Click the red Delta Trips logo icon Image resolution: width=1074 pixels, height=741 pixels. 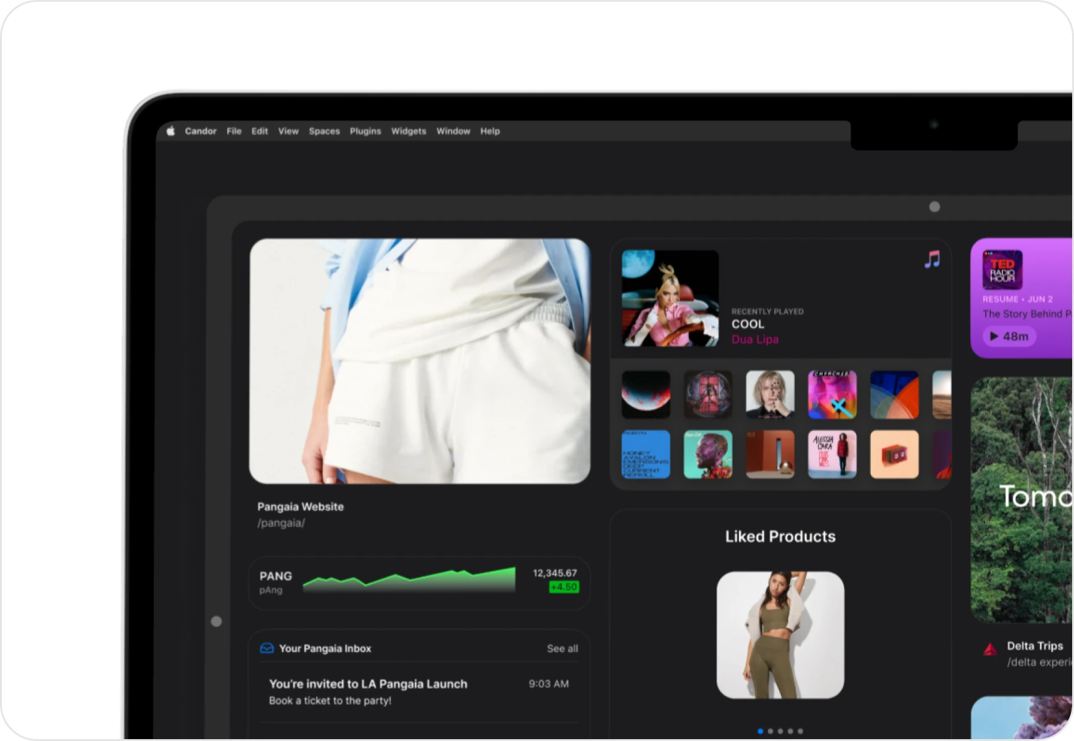990,649
